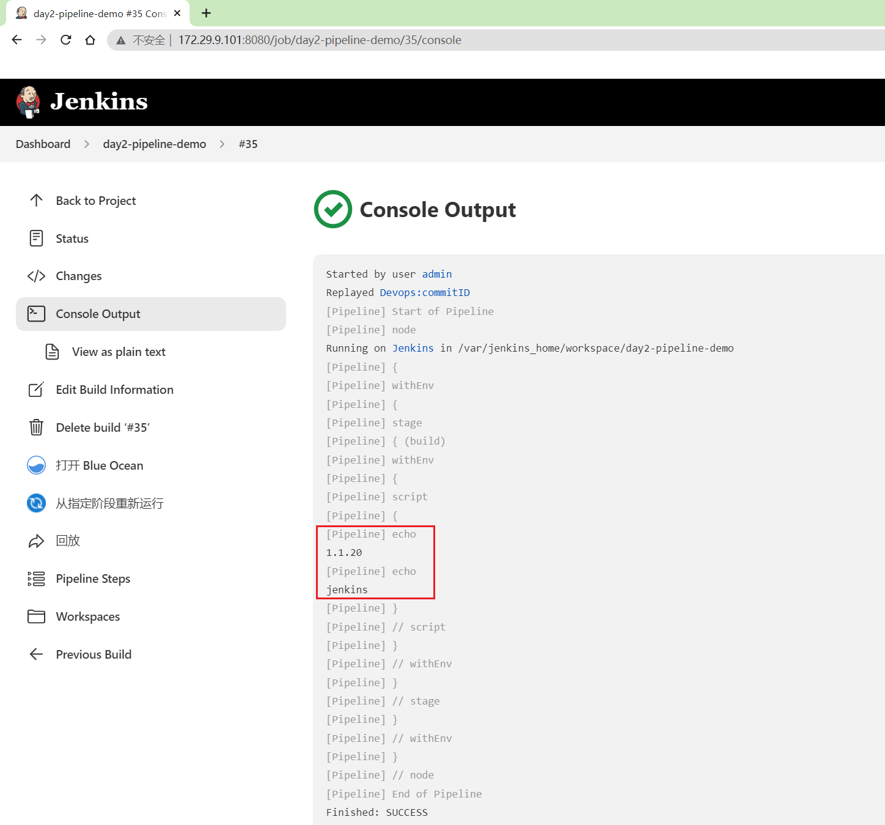
Task: Open the Changes sidebar item
Action: click(79, 276)
